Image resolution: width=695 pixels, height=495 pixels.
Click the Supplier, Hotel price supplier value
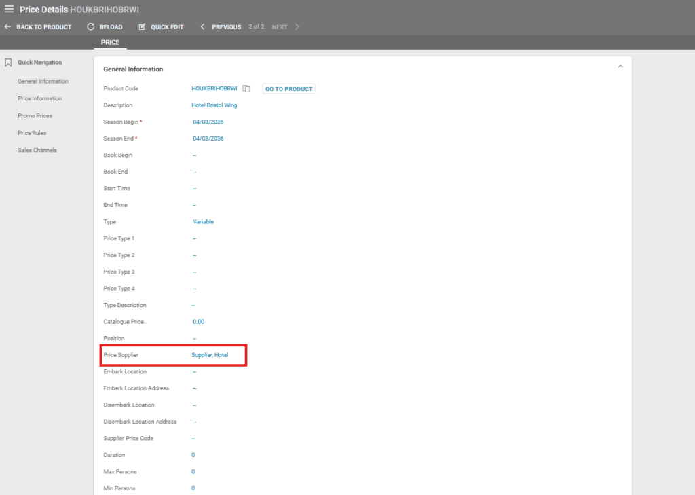(x=210, y=355)
